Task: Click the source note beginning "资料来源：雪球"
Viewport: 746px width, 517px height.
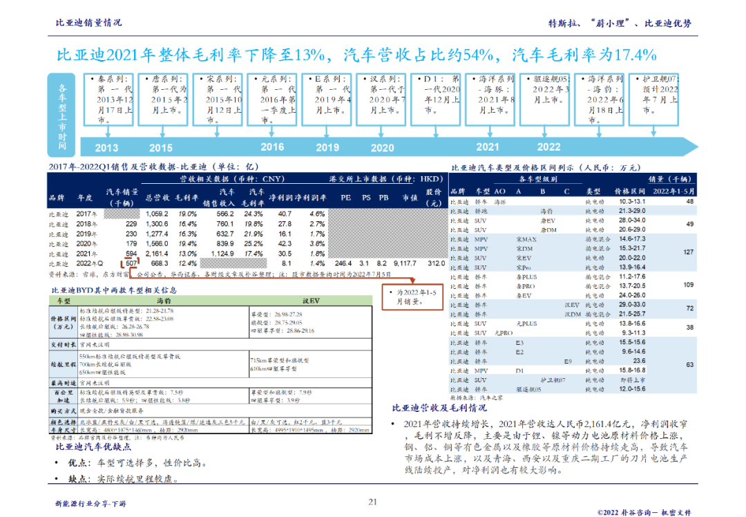Action: click(220, 274)
